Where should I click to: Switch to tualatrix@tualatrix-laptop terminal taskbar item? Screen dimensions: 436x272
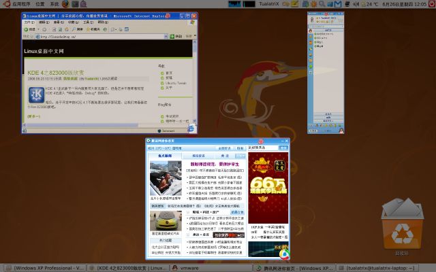[377, 268]
